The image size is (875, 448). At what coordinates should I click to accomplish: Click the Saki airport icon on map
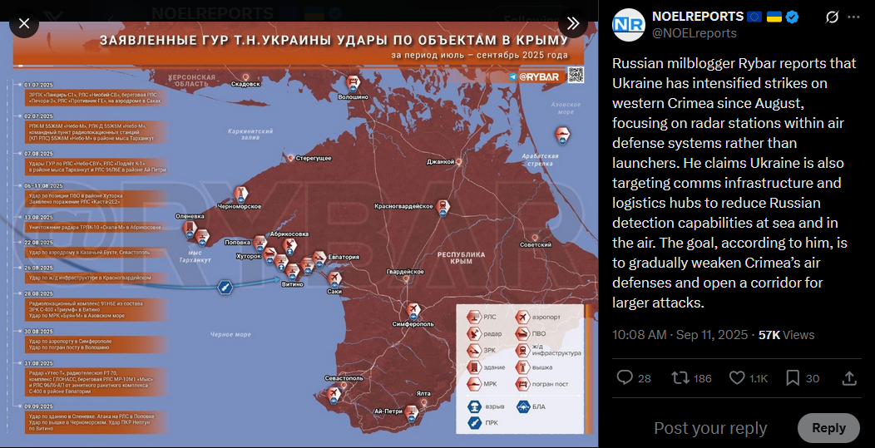(x=334, y=278)
